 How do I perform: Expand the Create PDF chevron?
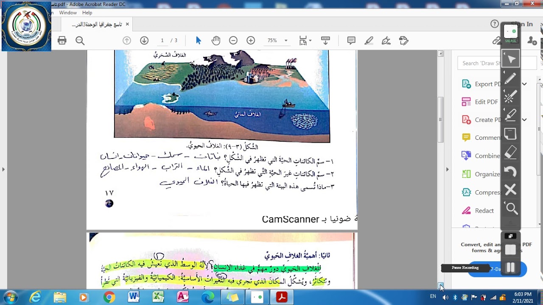pos(524,119)
